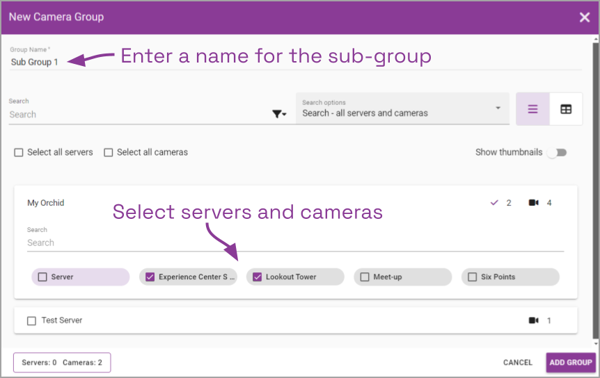Select the Meet-up camera chip
The image size is (600, 378).
tap(402, 277)
